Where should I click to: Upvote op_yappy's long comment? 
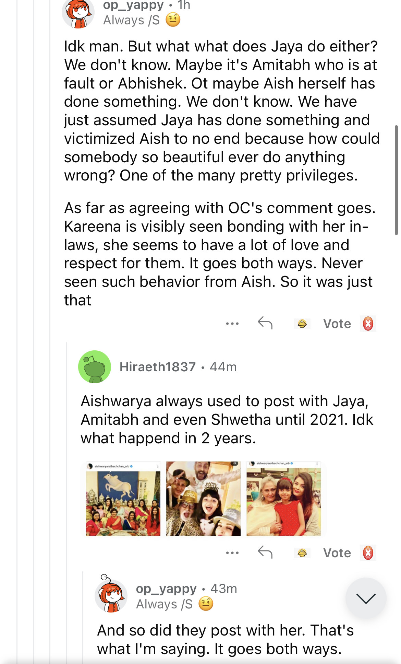(x=302, y=324)
